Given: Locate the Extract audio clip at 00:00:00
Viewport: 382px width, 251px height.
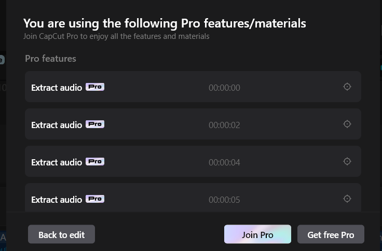Looking at the screenshot, I should pyautogui.click(x=347, y=87).
